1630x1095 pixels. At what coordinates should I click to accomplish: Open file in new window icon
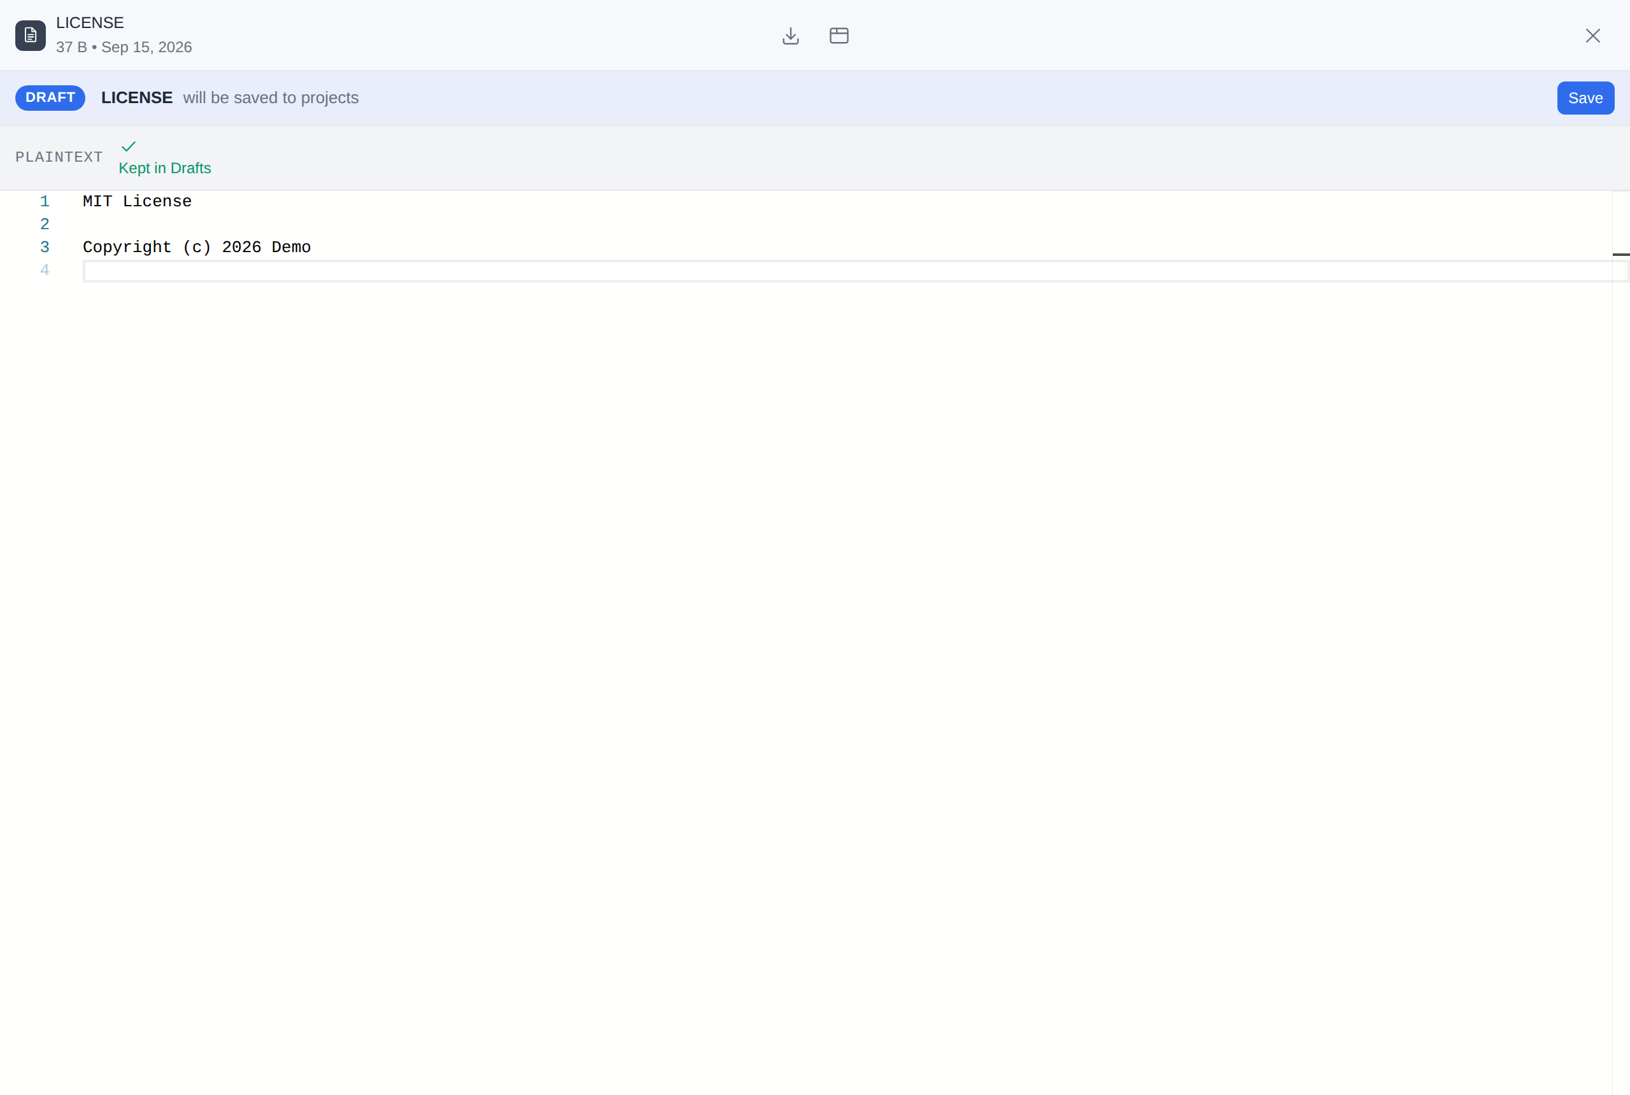point(839,36)
